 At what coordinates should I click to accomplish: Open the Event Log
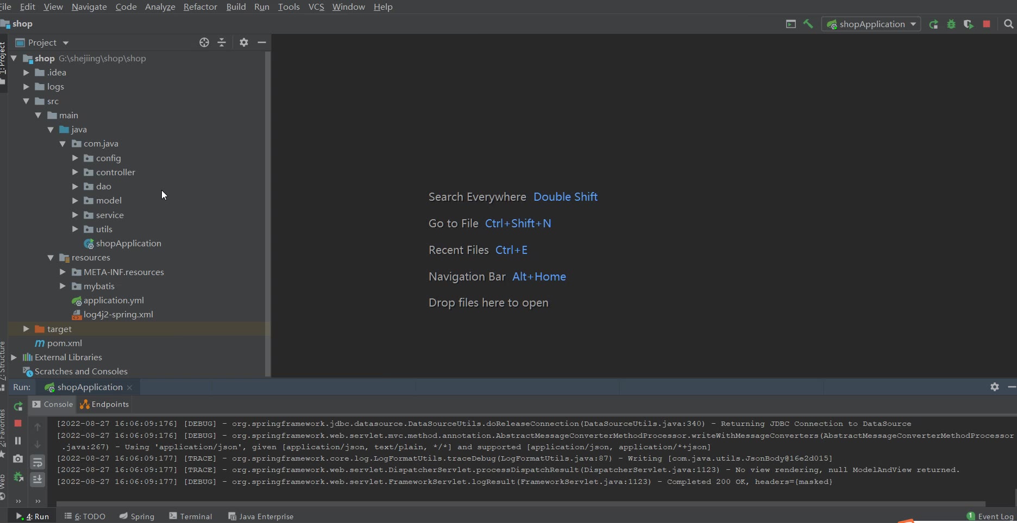pyautogui.click(x=990, y=516)
